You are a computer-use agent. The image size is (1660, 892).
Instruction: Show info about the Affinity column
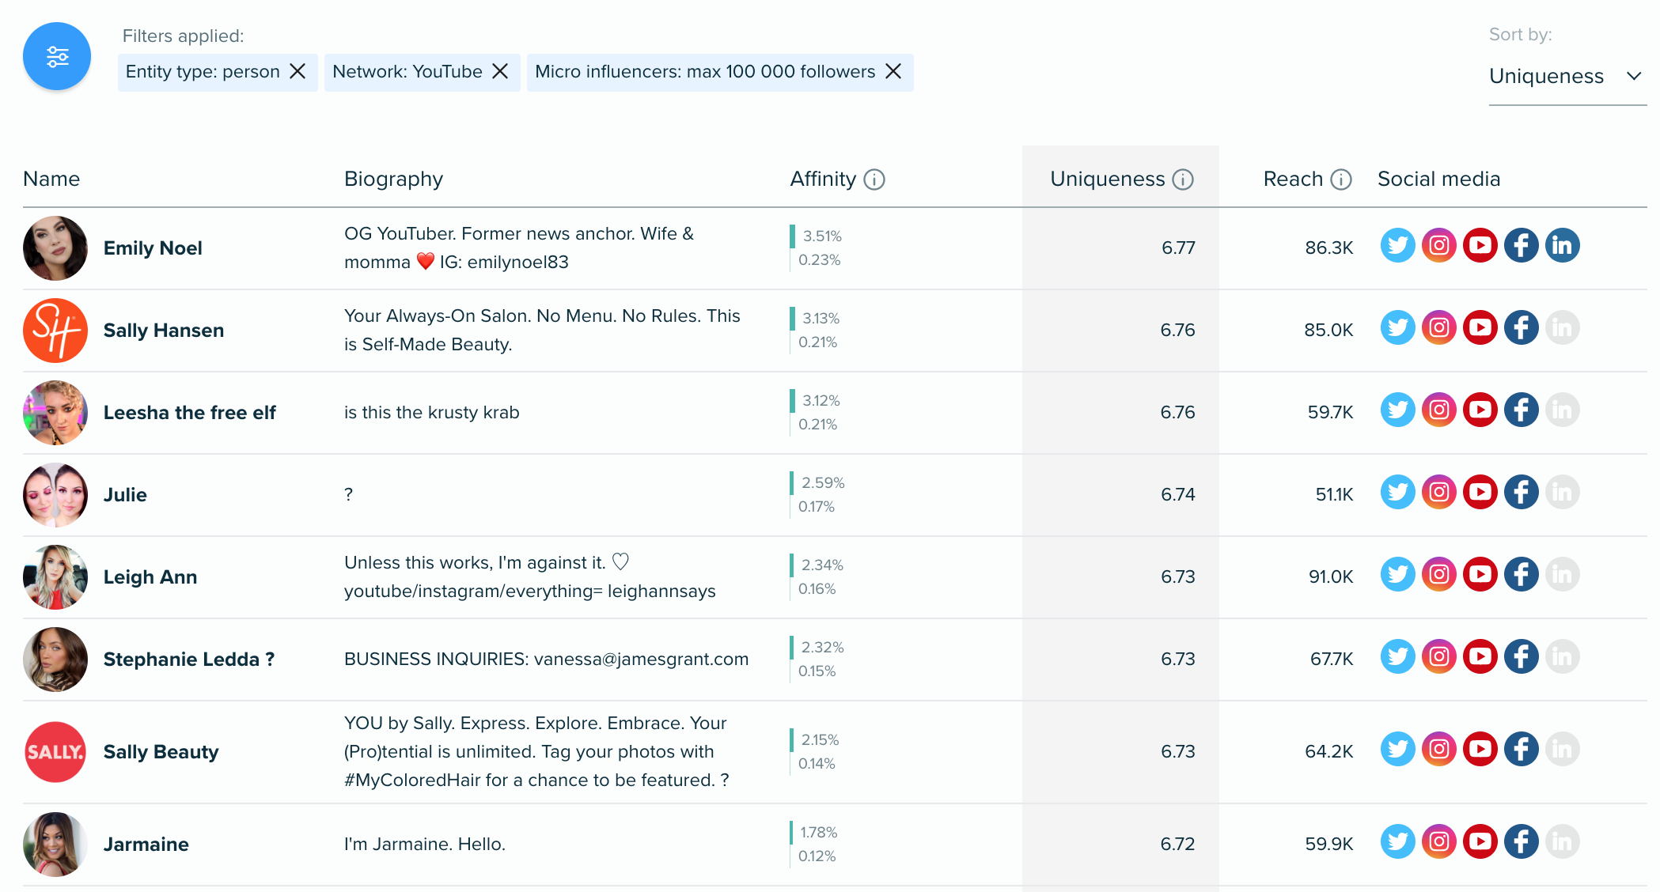click(x=874, y=180)
